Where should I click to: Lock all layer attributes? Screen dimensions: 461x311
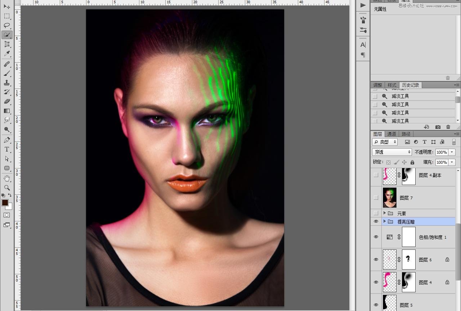pyautogui.click(x=412, y=162)
